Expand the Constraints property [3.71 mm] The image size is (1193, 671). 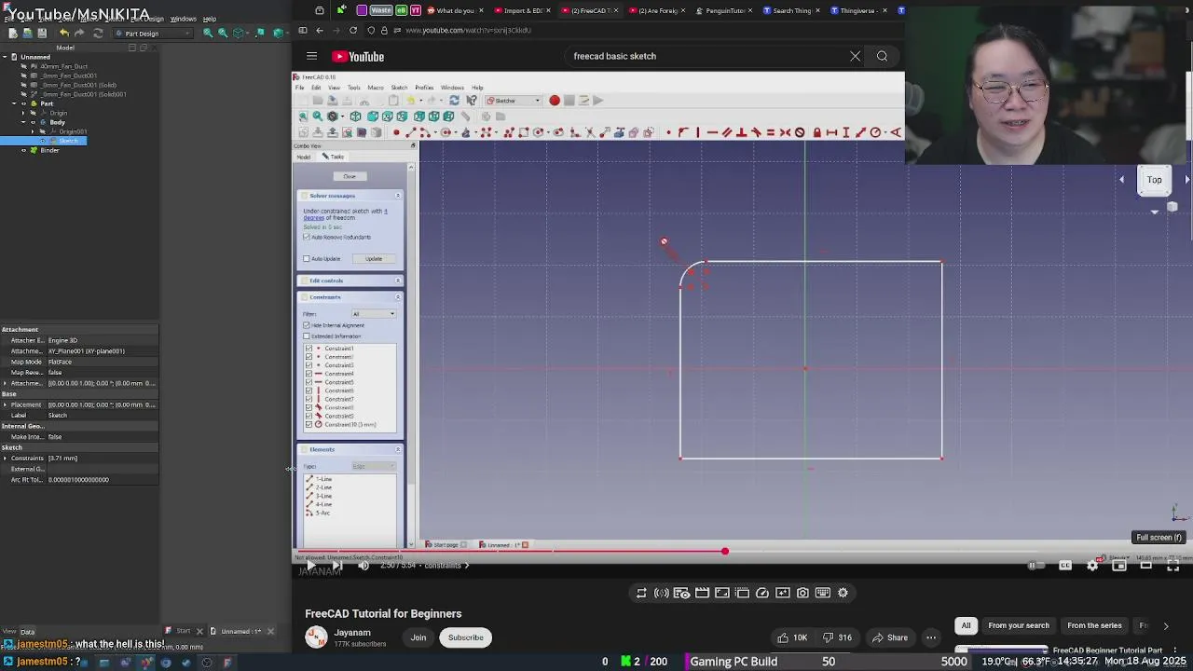pos(6,458)
